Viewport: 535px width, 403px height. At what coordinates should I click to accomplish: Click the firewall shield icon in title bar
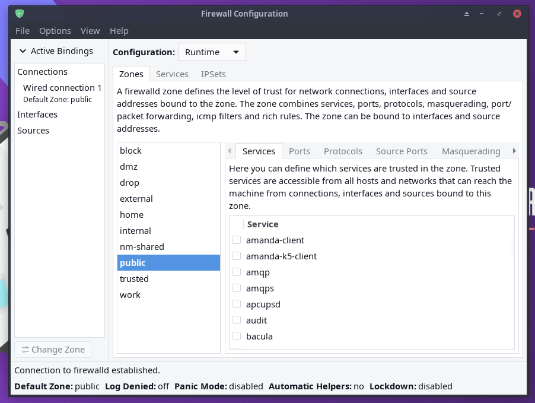coord(20,14)
